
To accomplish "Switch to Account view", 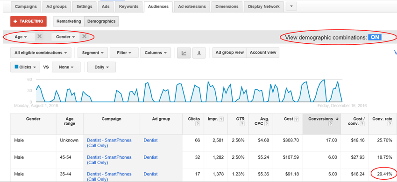I will click(263, 53).
